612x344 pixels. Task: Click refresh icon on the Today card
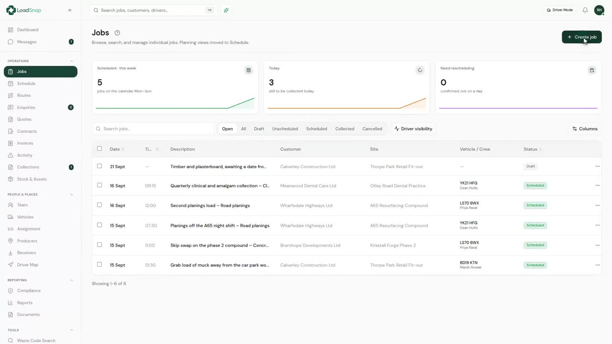coord(420,70)
